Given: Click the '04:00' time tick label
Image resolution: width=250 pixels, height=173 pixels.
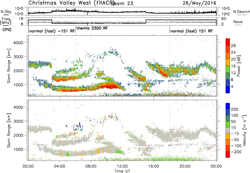Looking at the screenshot, I should (59, 166).
